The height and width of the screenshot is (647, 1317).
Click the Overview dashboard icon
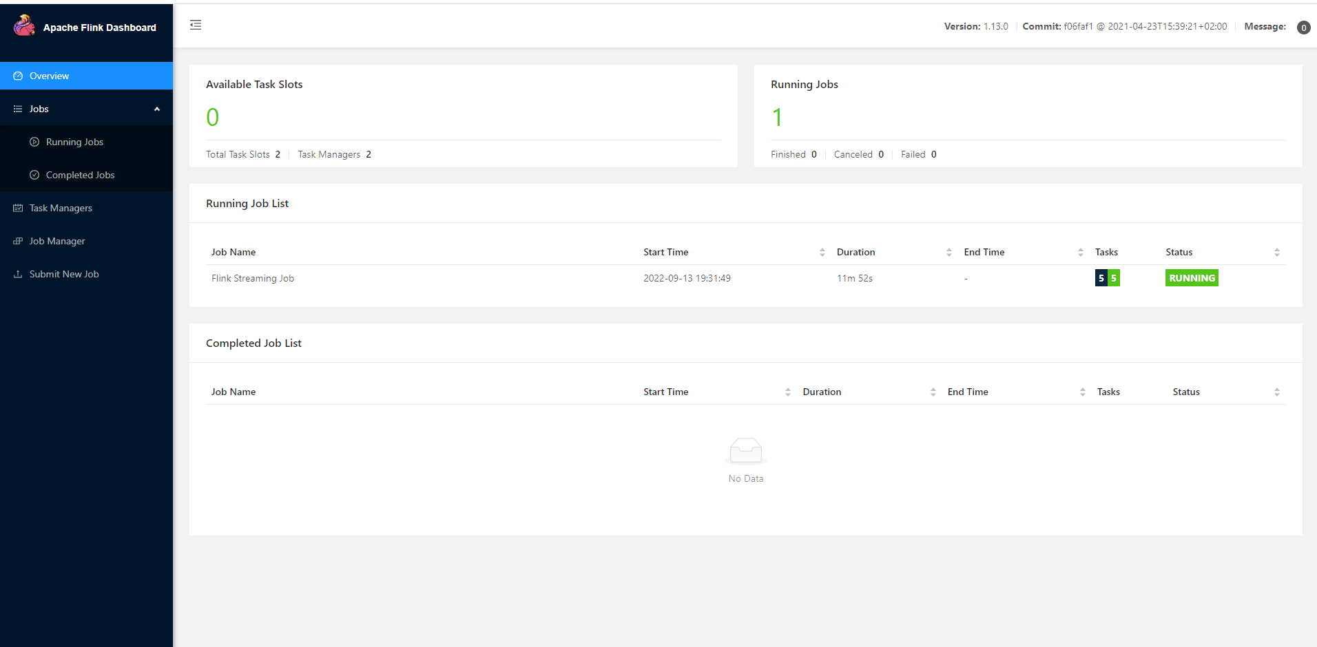click(x=18, y=76)
